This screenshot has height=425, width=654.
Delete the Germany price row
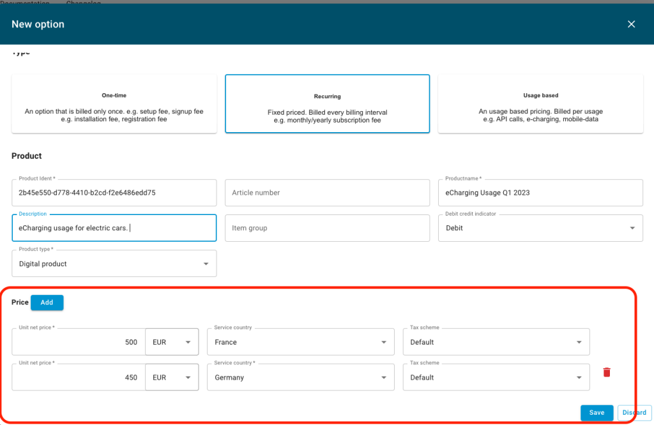click(607, 372)
